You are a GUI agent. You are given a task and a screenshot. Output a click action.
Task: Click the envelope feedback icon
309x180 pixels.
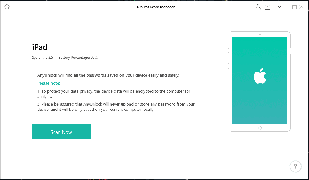tap(267, 7)
